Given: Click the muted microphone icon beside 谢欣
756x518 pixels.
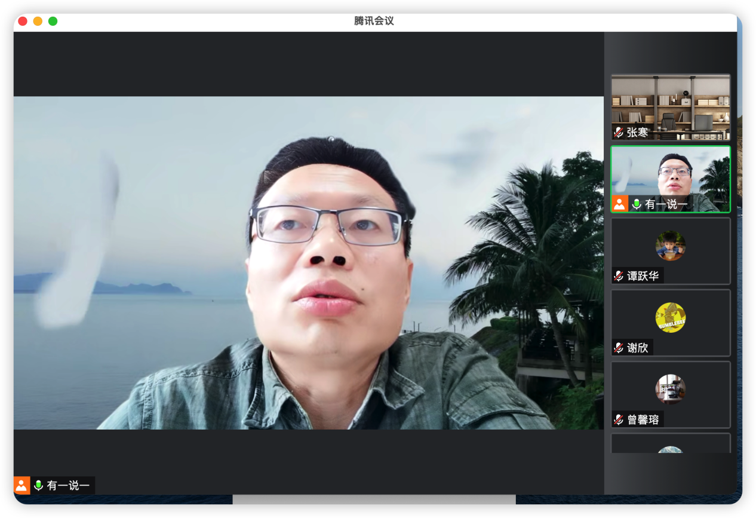Looking at the screenshot, I should click(x=619, y=348).
